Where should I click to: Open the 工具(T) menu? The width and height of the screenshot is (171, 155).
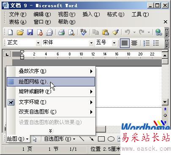[140, 14]
